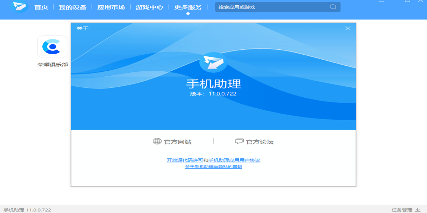Focus the 搜索应用或游戏 search field
Viewport: 427px width, 213px height.
[278, 7]
